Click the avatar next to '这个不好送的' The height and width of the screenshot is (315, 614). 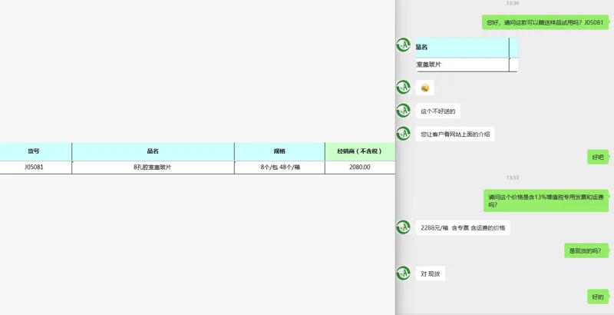[403, 111]
